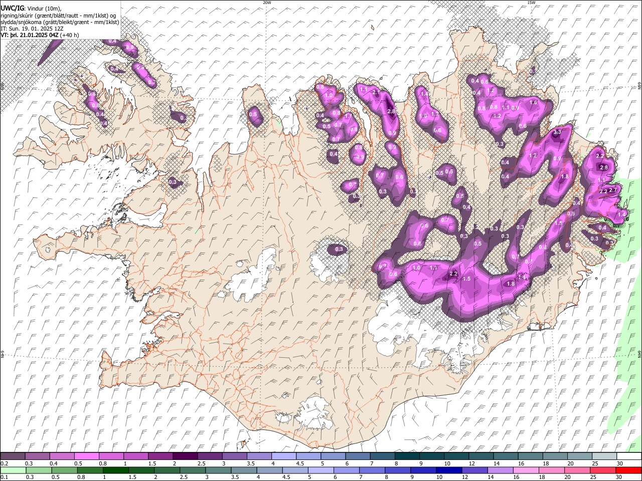Pick the dusky mauve 0.2–0.3 snow scale swatch
The image size is (642, 481).
(x=13, y=456)
